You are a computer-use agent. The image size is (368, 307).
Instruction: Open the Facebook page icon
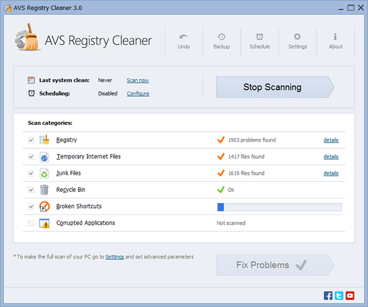pyautogui.click(x=328, y=296)
